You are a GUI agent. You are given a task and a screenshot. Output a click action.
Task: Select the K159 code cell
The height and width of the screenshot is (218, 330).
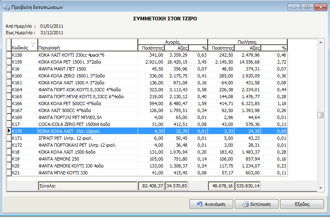25,62
